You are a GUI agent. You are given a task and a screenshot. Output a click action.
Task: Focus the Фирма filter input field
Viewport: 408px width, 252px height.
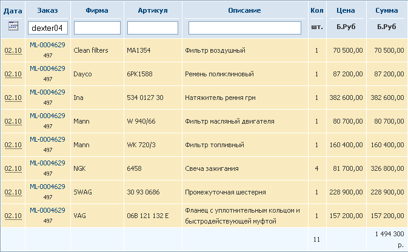click(97, 28)
